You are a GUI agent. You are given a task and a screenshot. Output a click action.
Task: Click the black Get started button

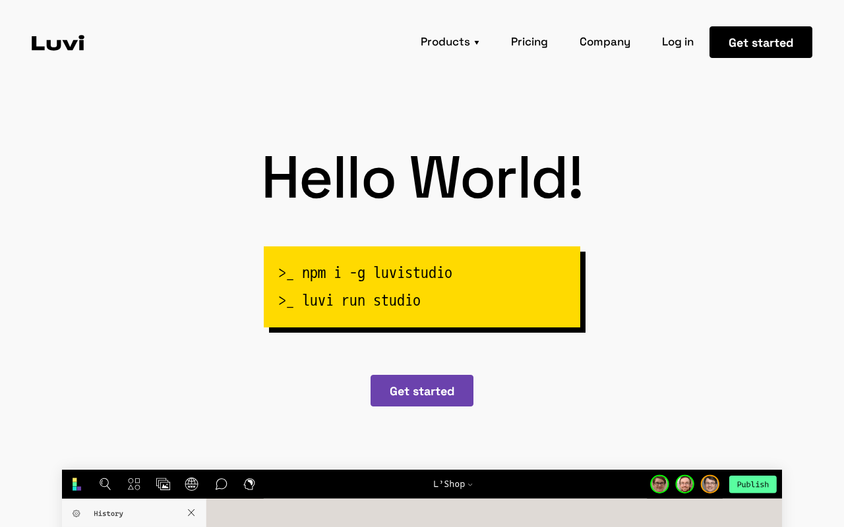(x=761, y=42)
